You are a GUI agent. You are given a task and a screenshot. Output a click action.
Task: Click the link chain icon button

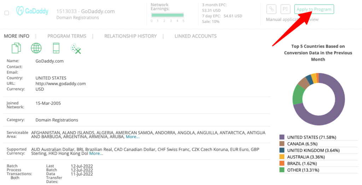coord(271,9)
